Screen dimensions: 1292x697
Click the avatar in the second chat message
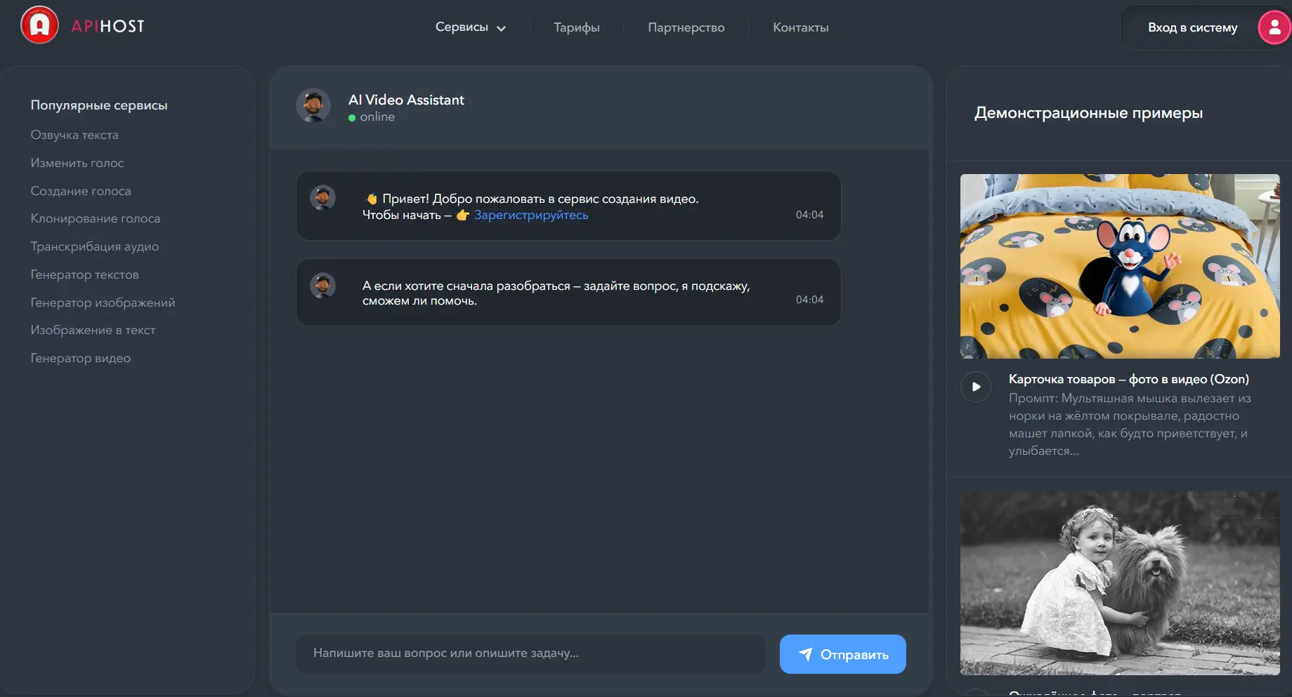(323, 286)
